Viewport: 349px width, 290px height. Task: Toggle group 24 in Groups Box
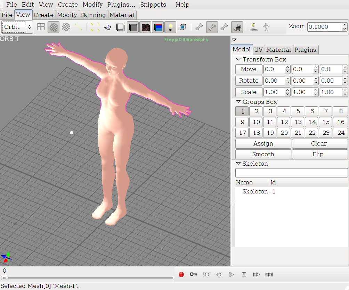341,133
